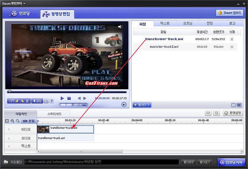248x169 pixels.
Task: Click the timeline playhead marker
Action: [x=38, y=121]
